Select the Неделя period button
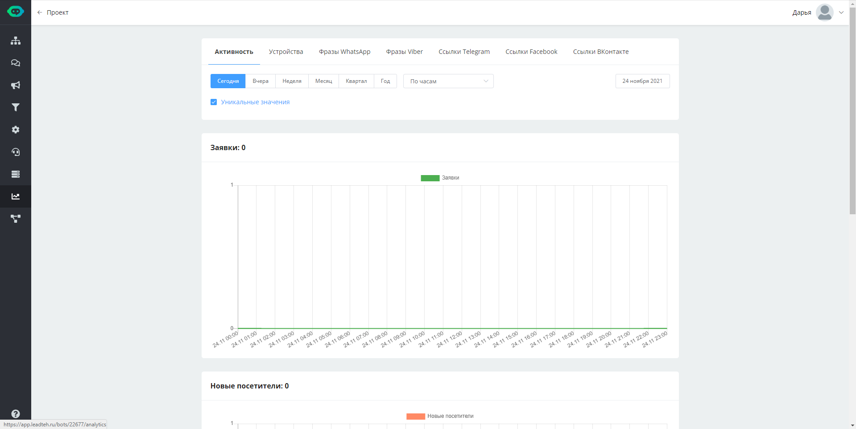 tap(292, 81)
